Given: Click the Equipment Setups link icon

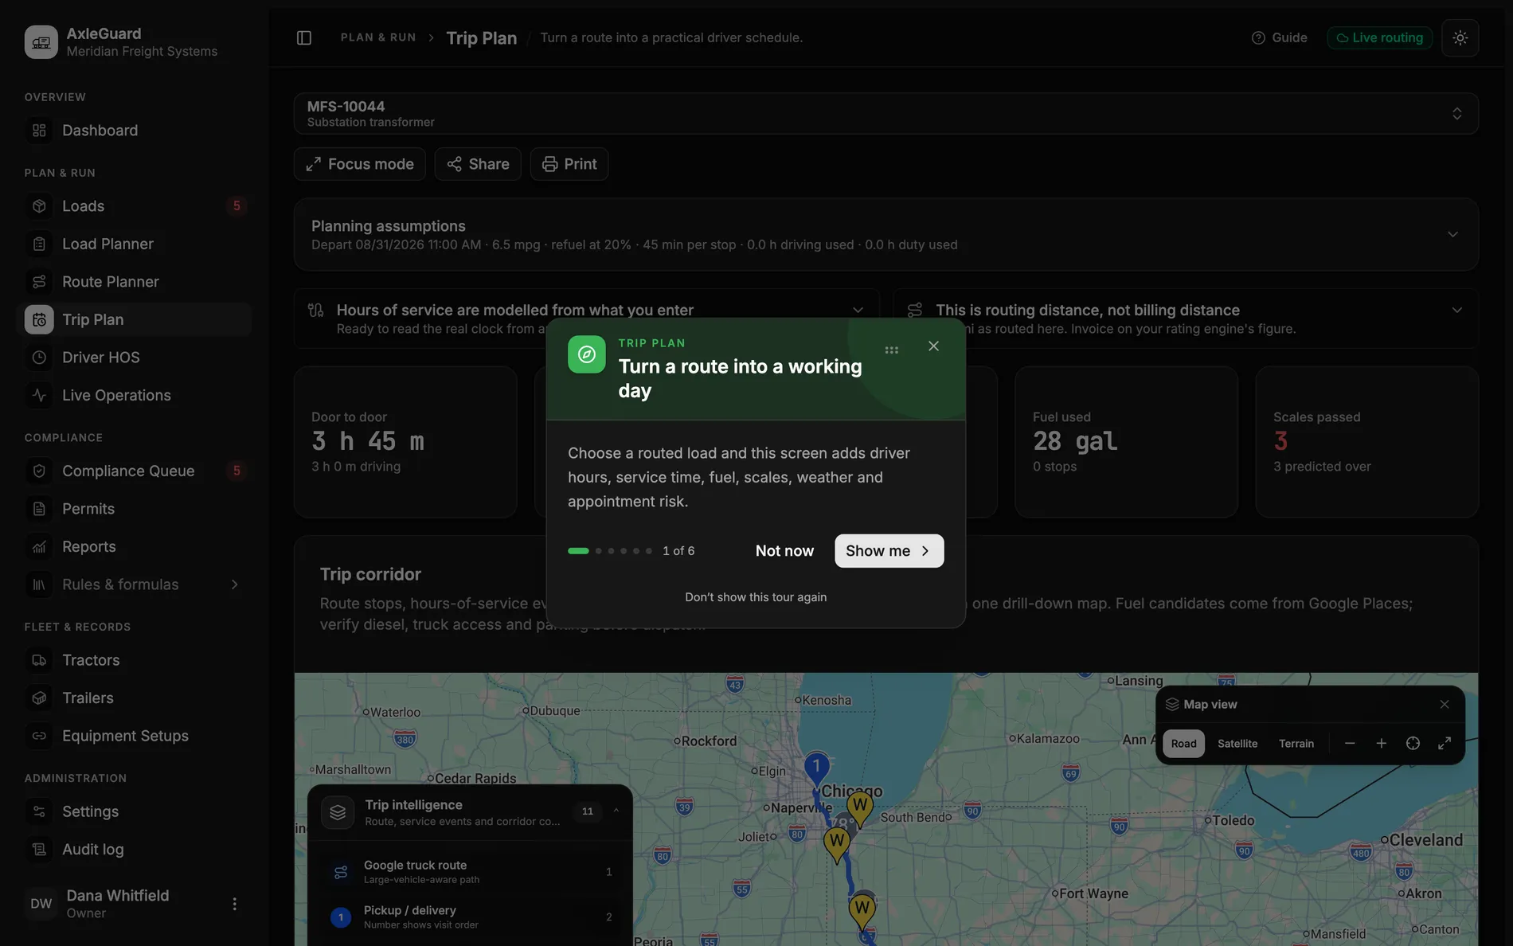Looking at the screenshot, I should coord(39,736).
